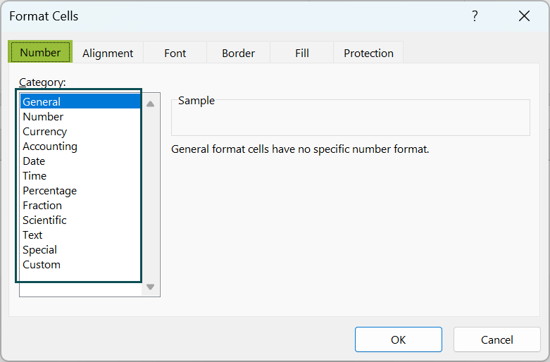Switch to the Alignment tab
550x362 pixels.
point(108,53)
